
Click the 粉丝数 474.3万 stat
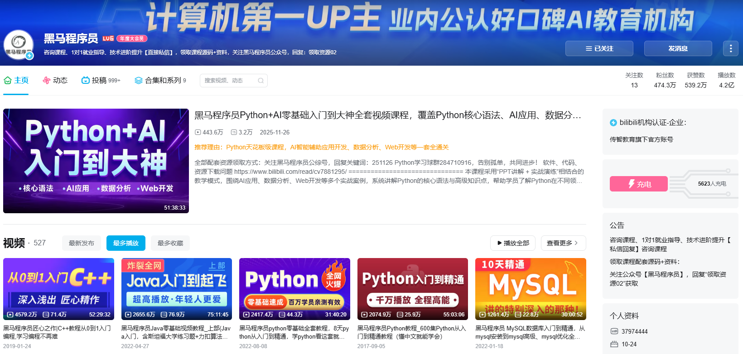tap(665, 80)
